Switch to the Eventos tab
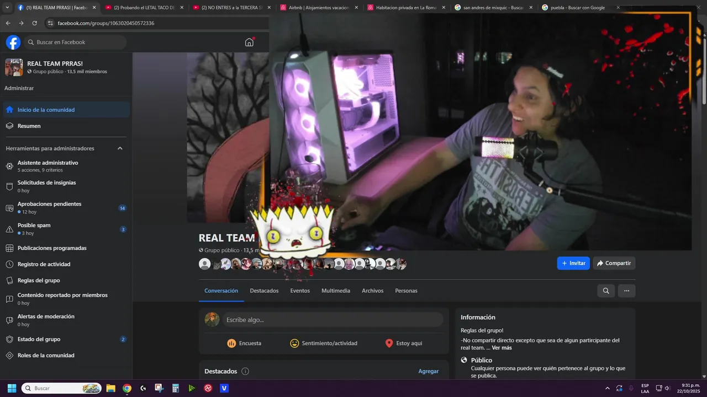Viewport: 707px width, 397px height. point(300,291)
